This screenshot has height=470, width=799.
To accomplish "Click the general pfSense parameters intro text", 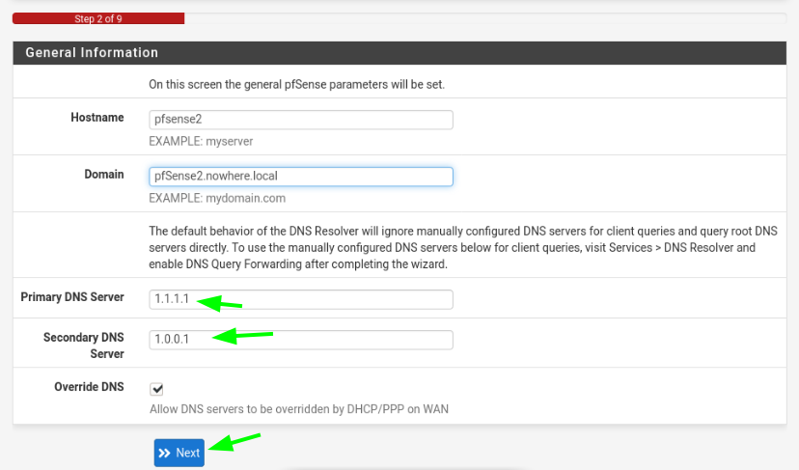I will (296, 84).
